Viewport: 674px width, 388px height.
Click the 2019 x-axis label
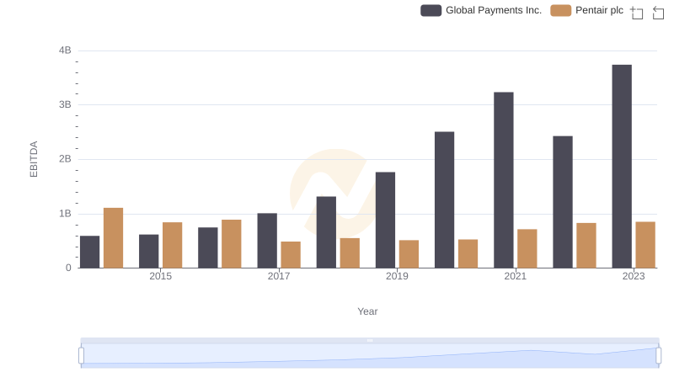[397, 276]
